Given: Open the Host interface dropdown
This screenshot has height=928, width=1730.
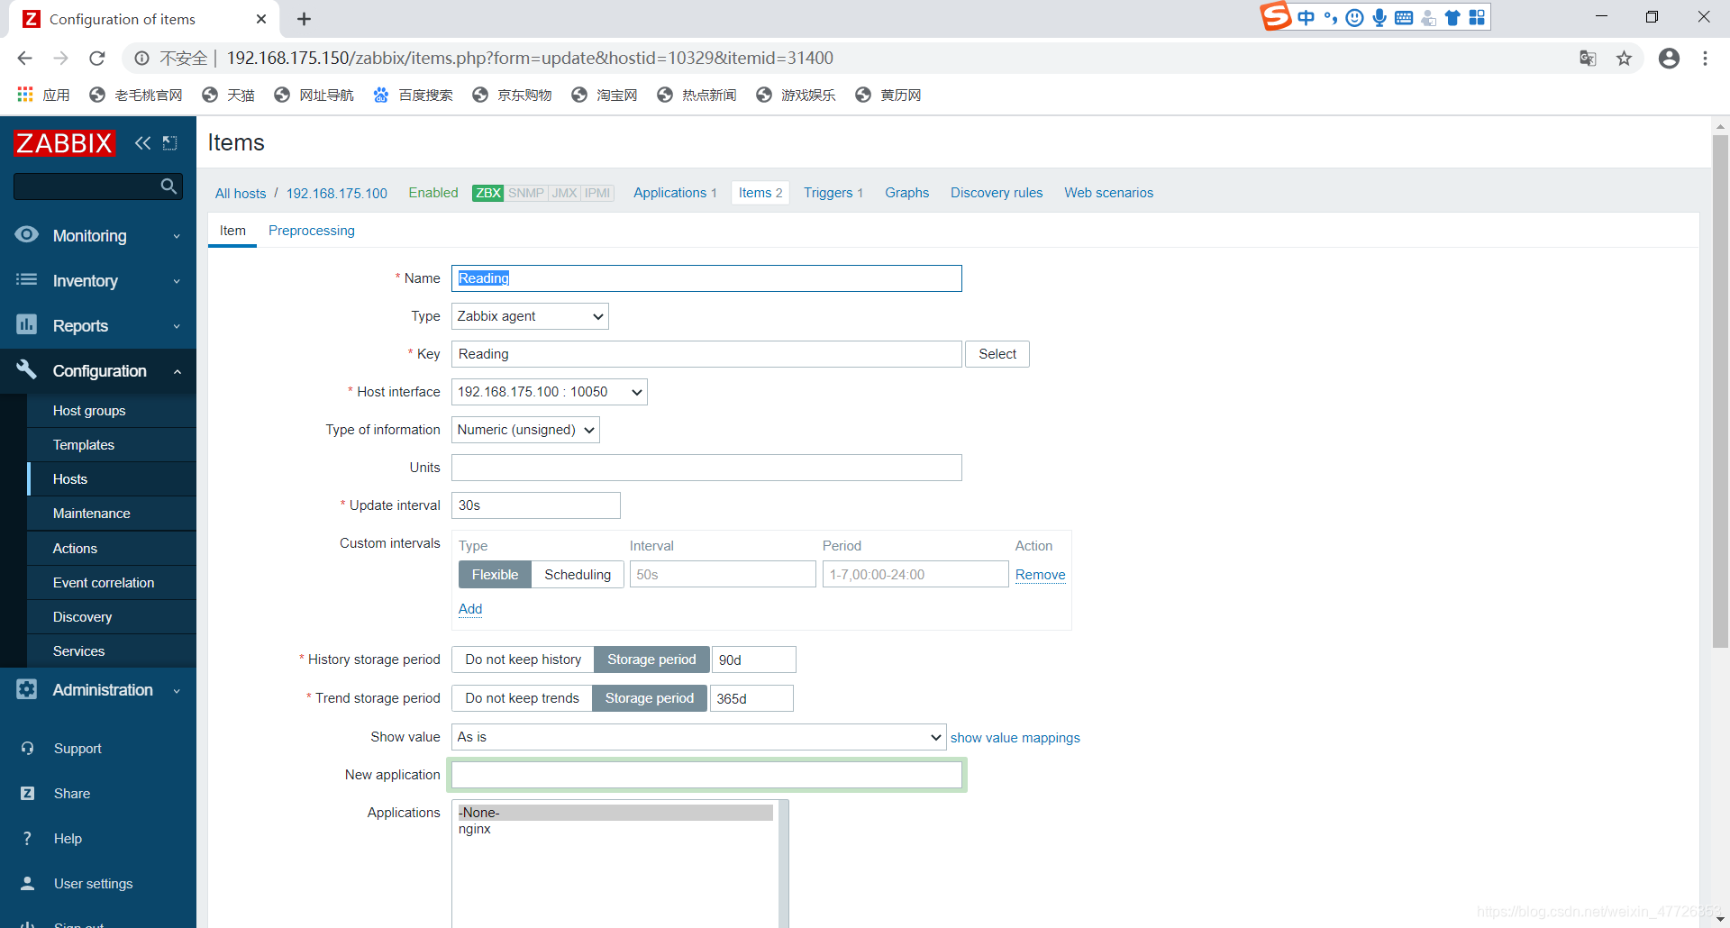Looking at the screenshot, I should 549,392.
